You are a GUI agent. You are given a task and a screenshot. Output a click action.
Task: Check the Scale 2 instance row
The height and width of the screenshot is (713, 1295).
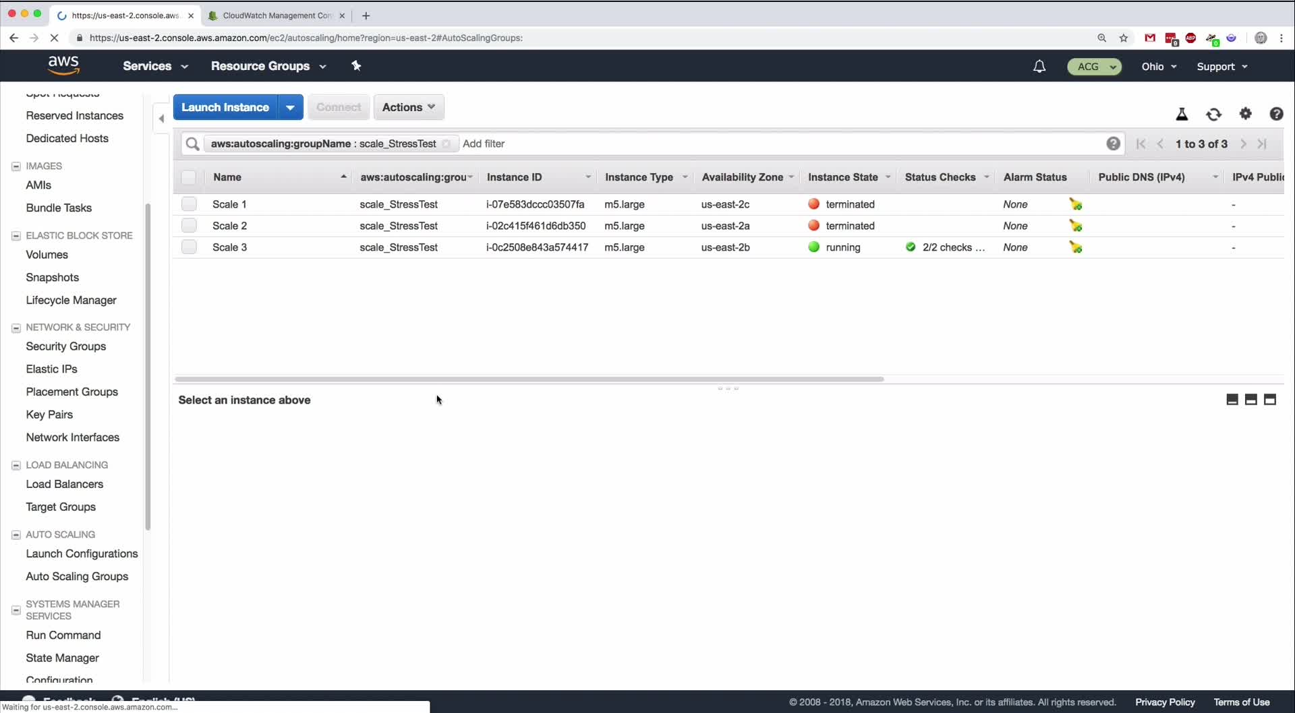[189, 226]
